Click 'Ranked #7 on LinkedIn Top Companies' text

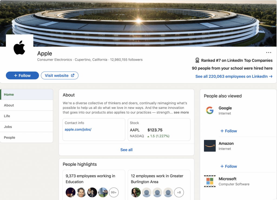click(x=237, y=60)
